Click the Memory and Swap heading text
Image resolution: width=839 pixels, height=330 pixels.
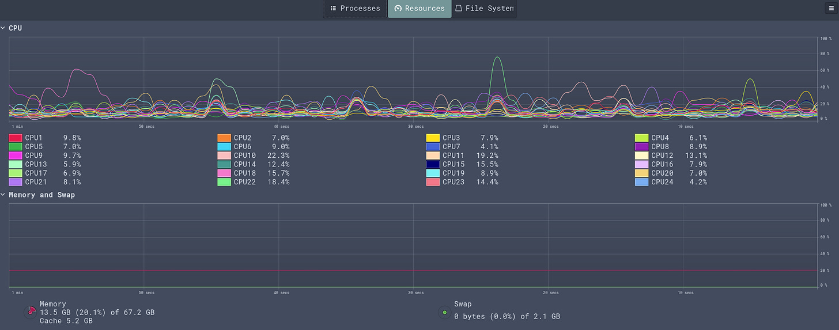(x=41, y=195)
